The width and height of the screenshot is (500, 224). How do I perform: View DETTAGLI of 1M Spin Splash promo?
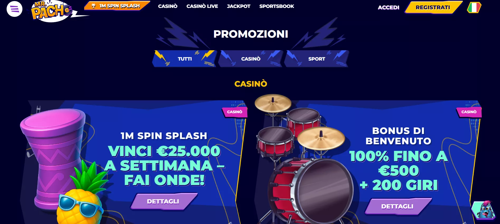pos(163,201)
